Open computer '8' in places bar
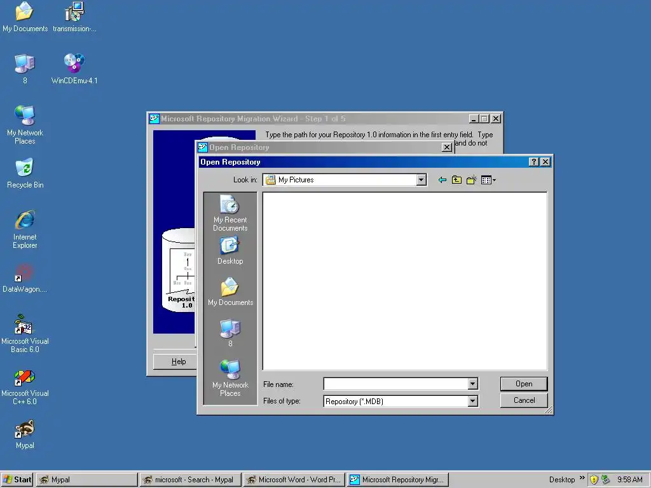Viewport: 651px width, 488px height. (230, 333)
